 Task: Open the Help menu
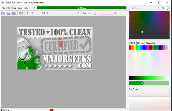[26, 8]
